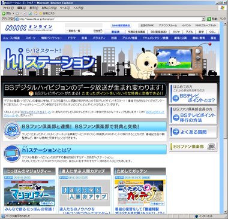Screen dimensions: 228x219
Task: Click the page icon in the address bar
Action: [17, 19]
